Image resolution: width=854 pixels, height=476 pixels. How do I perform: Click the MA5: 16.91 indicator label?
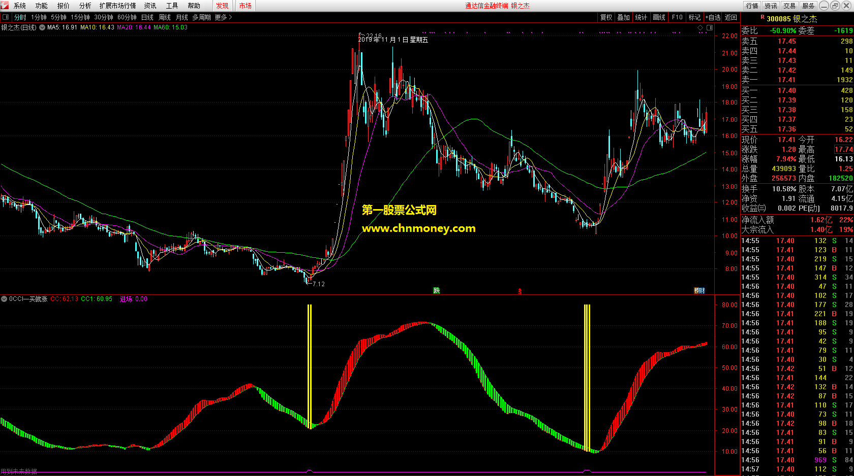tap(62, 27)
